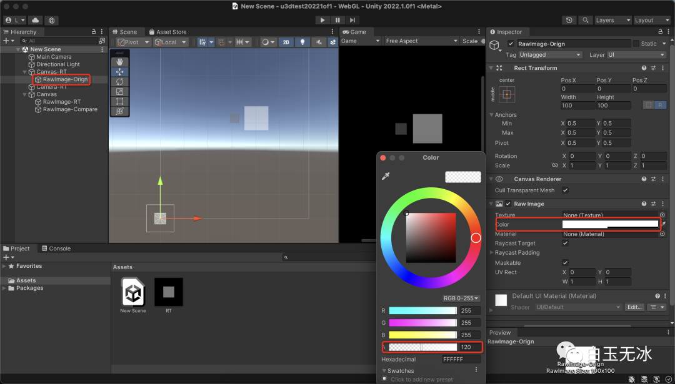Select the Hand view tool
The width and height of the screenshot is (675, 384).
tap(119, 62)
